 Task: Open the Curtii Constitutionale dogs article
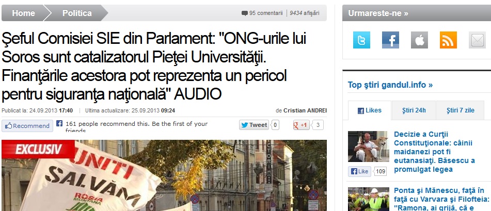pyautogui.click(x=435, y=152)
